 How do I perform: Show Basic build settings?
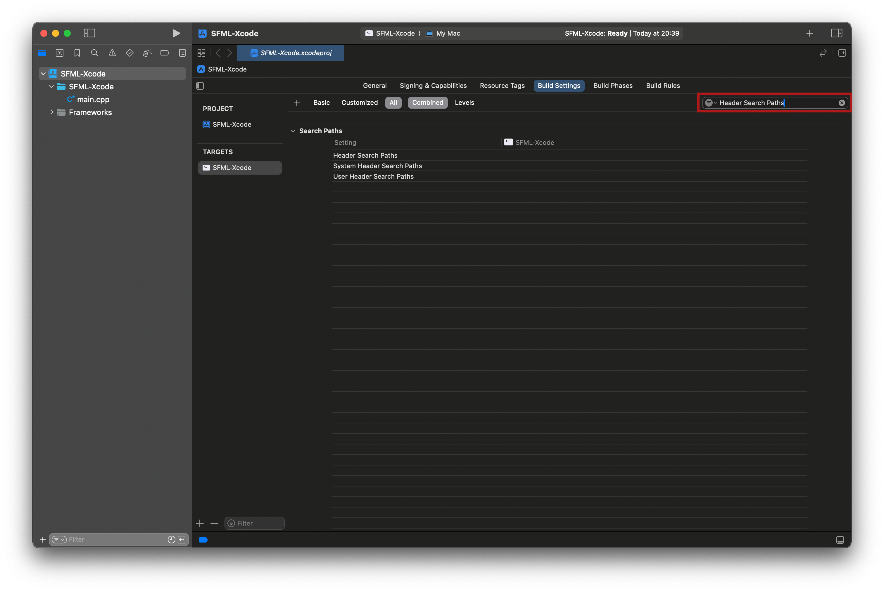(322, 102)
